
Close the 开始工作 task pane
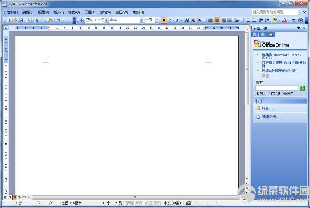pyautogui.click(x=304, y=29)
